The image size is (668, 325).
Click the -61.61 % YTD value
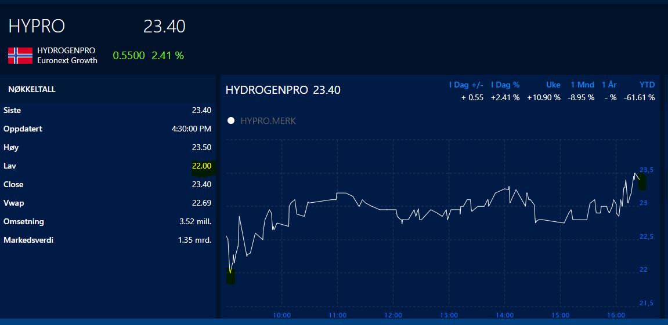[x=640, y=97]
